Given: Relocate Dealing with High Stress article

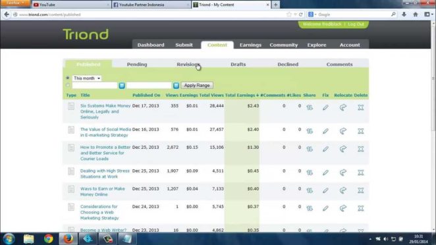Looking at the screenshot, I should tap(343, 173).
